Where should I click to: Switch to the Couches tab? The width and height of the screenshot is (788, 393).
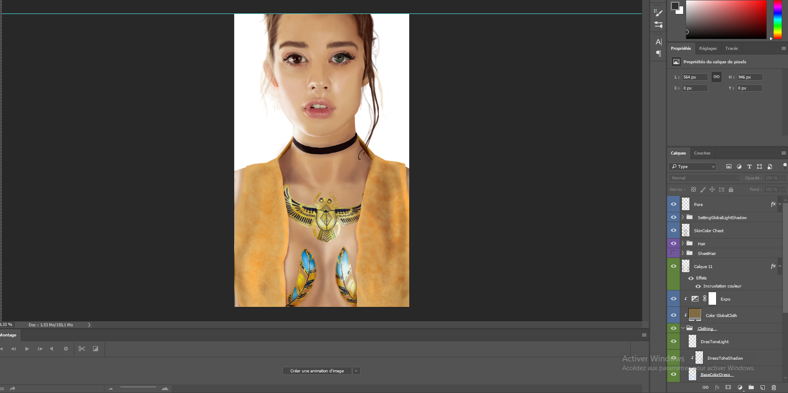tap(702, 153)
